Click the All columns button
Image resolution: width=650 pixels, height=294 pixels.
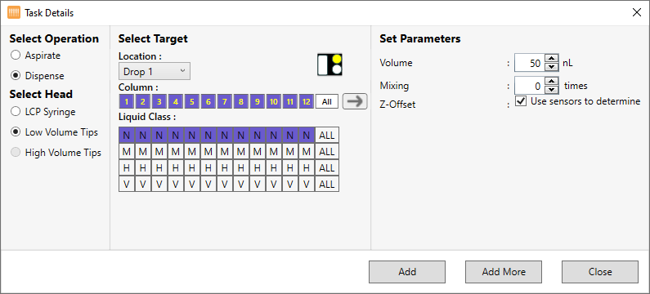(x=327, y=101)
